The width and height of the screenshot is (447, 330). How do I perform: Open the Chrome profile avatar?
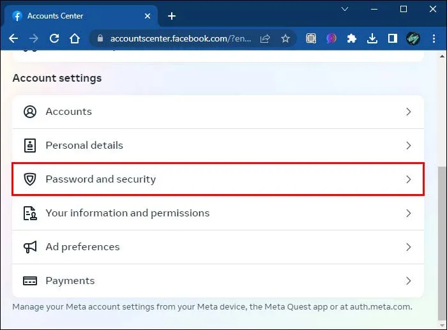point(413,38)
